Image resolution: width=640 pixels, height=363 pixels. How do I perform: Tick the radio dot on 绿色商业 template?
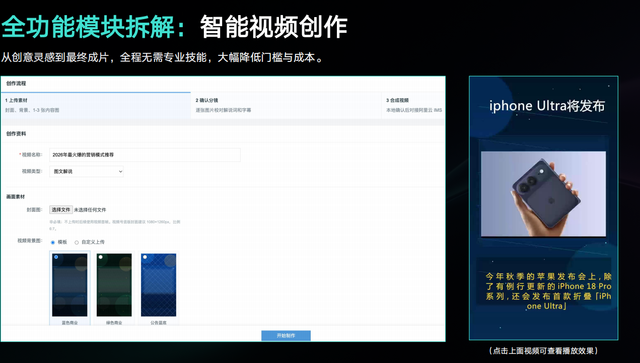pos(100,257)
